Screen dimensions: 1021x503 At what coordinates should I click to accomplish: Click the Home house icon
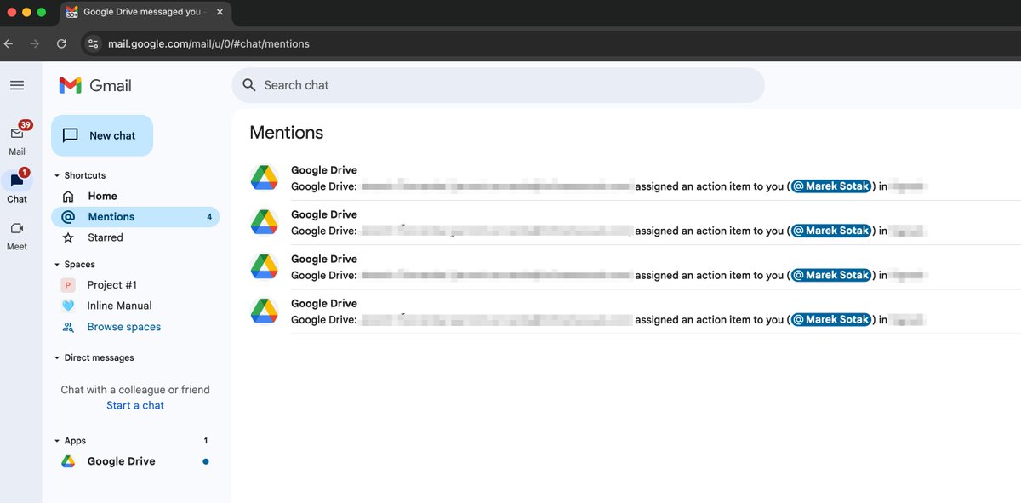[68, 196]
